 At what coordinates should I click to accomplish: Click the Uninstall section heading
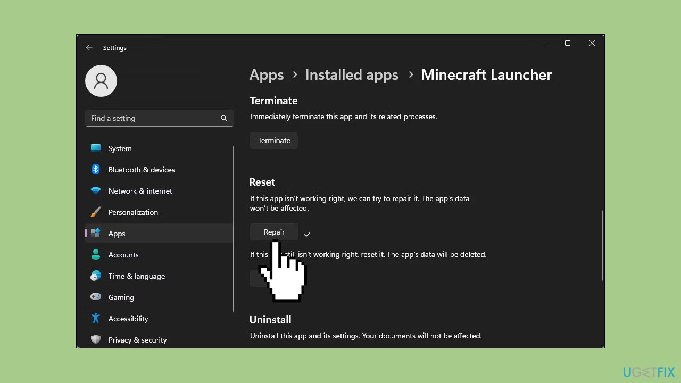(x=270, y=320)
